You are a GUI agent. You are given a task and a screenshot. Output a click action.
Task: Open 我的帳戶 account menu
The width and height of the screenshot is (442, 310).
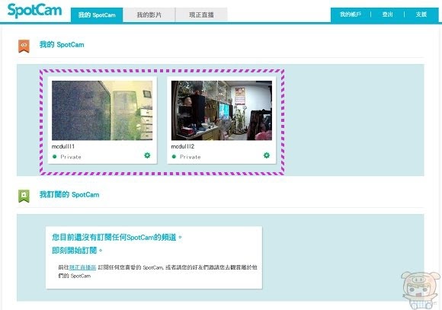[350, 14]
